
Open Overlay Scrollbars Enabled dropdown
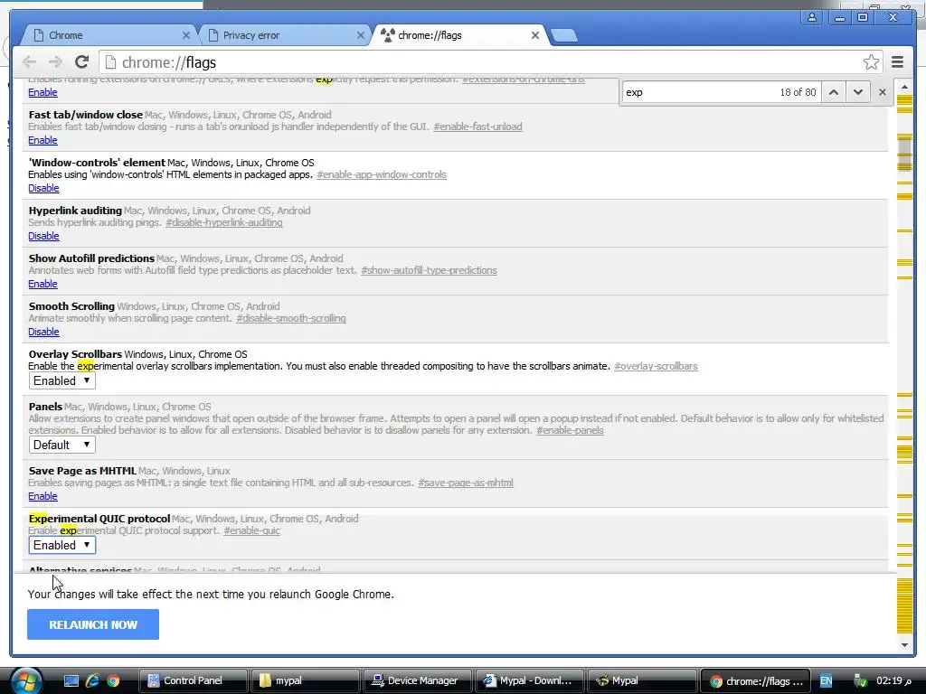point(62,380)
